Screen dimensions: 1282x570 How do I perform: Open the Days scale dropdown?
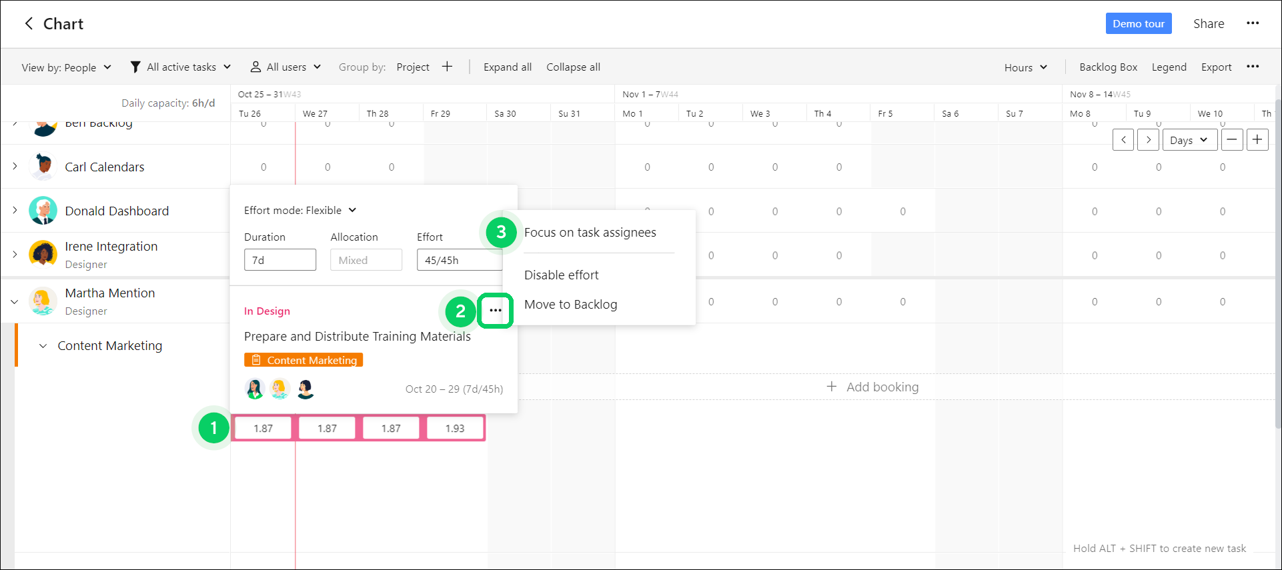(1189, 140)
